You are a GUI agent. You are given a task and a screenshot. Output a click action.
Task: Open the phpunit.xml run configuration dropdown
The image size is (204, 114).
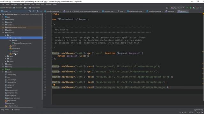pos(178,8)
